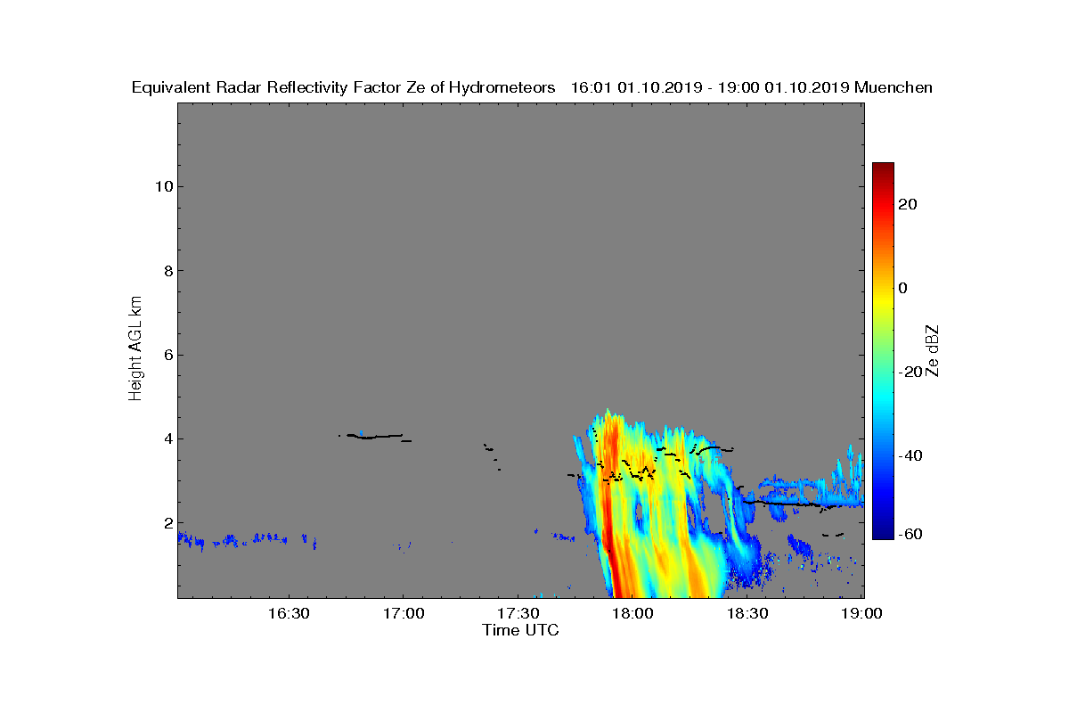Click the date range text '16:01 01.10.2019 - 19:00 01.10.2019 Muenchen'
This screenshot has width=1069, height=713.
751,88
